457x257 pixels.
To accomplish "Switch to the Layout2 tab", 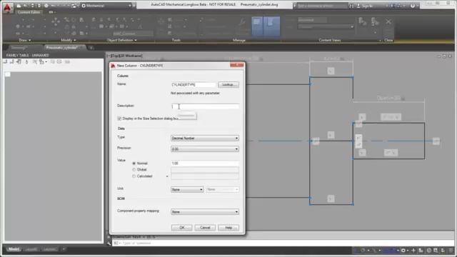I will click(50, 249).
